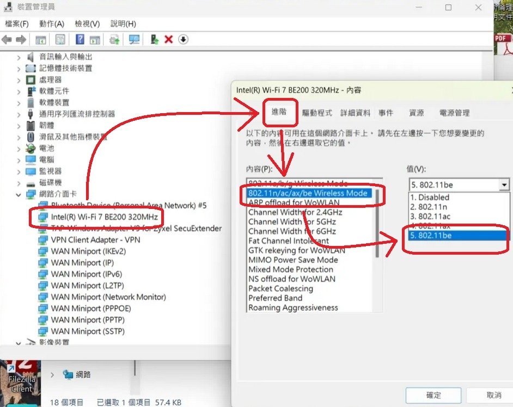Choose '5. 802.11be' in the value list
Image resolution: width=513 pixels, height=407 pixels.
pos(459,236)
